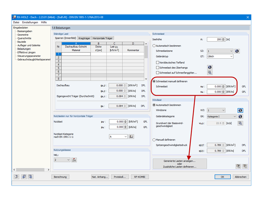The width and height of the screenshot is (265, 199).
Task: Click Generierte Lasten anzeigen button
Action: click(180, 164)
